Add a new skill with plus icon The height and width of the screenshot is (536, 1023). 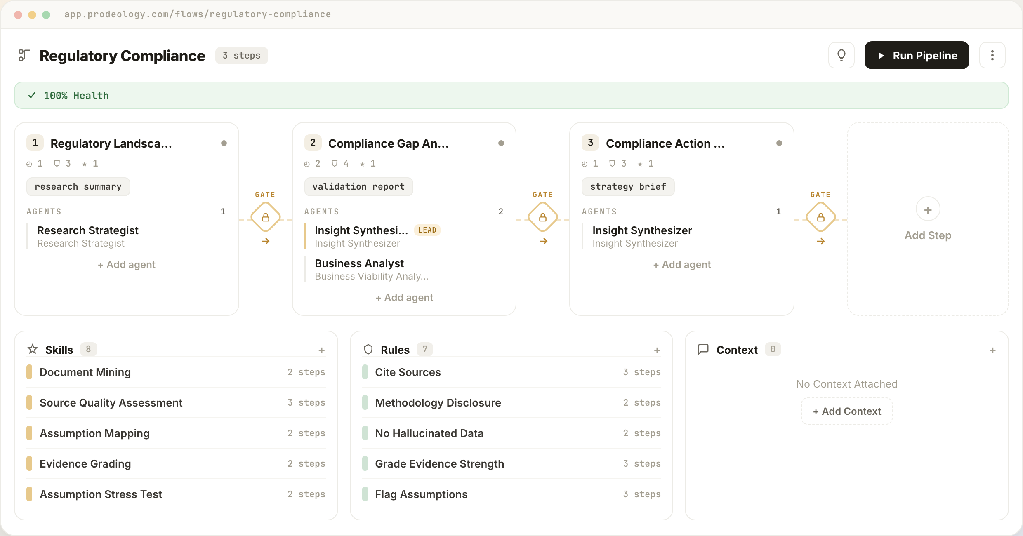pos(321,350)
